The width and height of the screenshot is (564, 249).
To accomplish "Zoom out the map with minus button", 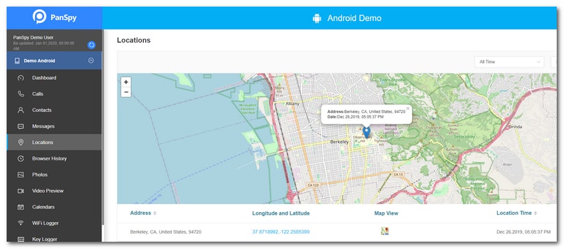I will (x=126, y=92).
